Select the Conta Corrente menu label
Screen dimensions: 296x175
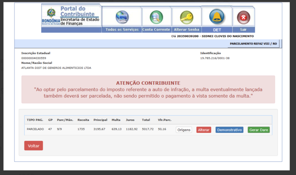click(156, 30)
